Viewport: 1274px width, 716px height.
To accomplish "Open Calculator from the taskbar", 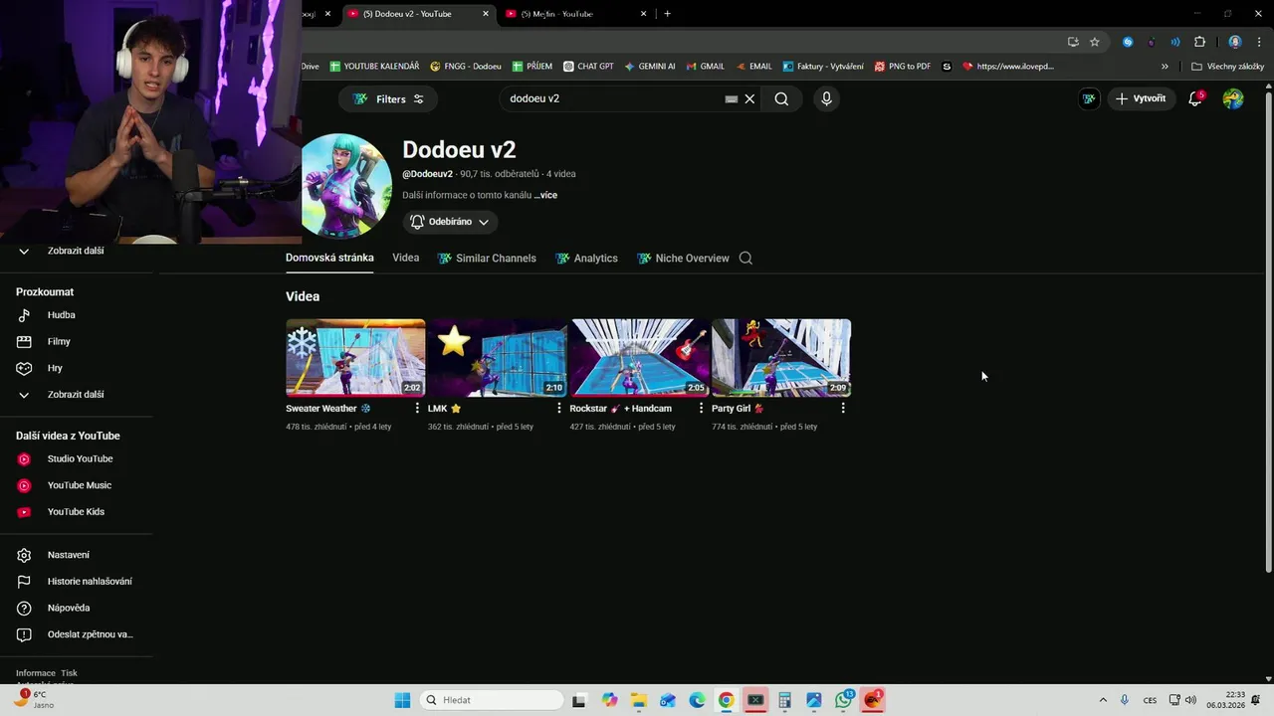I will (785, 700).
